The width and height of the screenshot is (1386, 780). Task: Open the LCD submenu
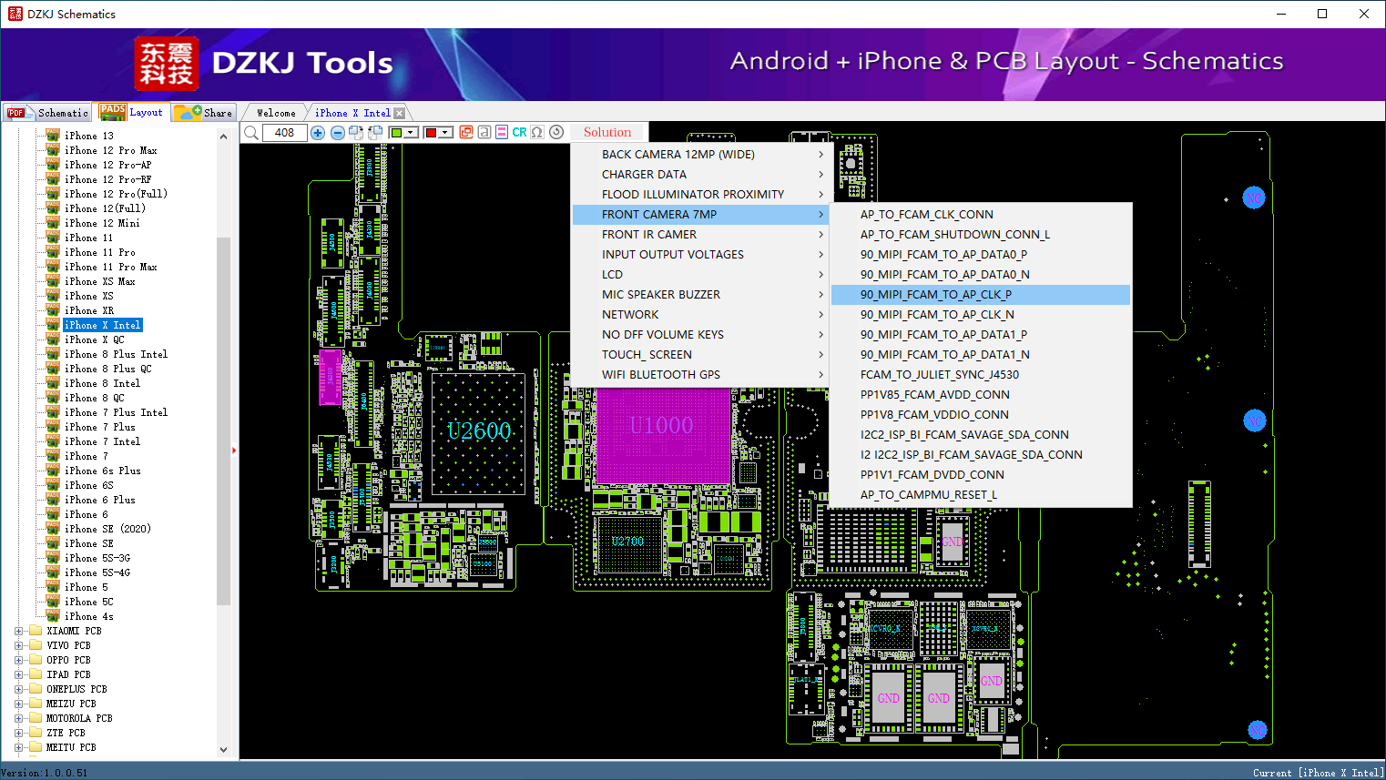coord(700,275)
